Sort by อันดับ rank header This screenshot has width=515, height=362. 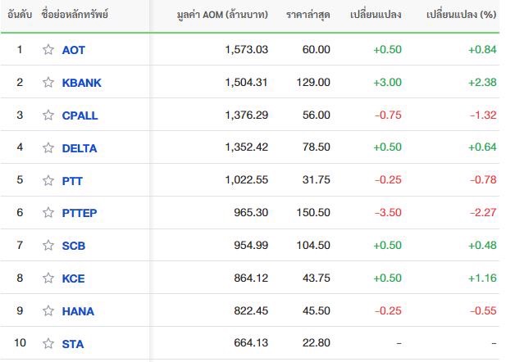(x=20, y=15)
